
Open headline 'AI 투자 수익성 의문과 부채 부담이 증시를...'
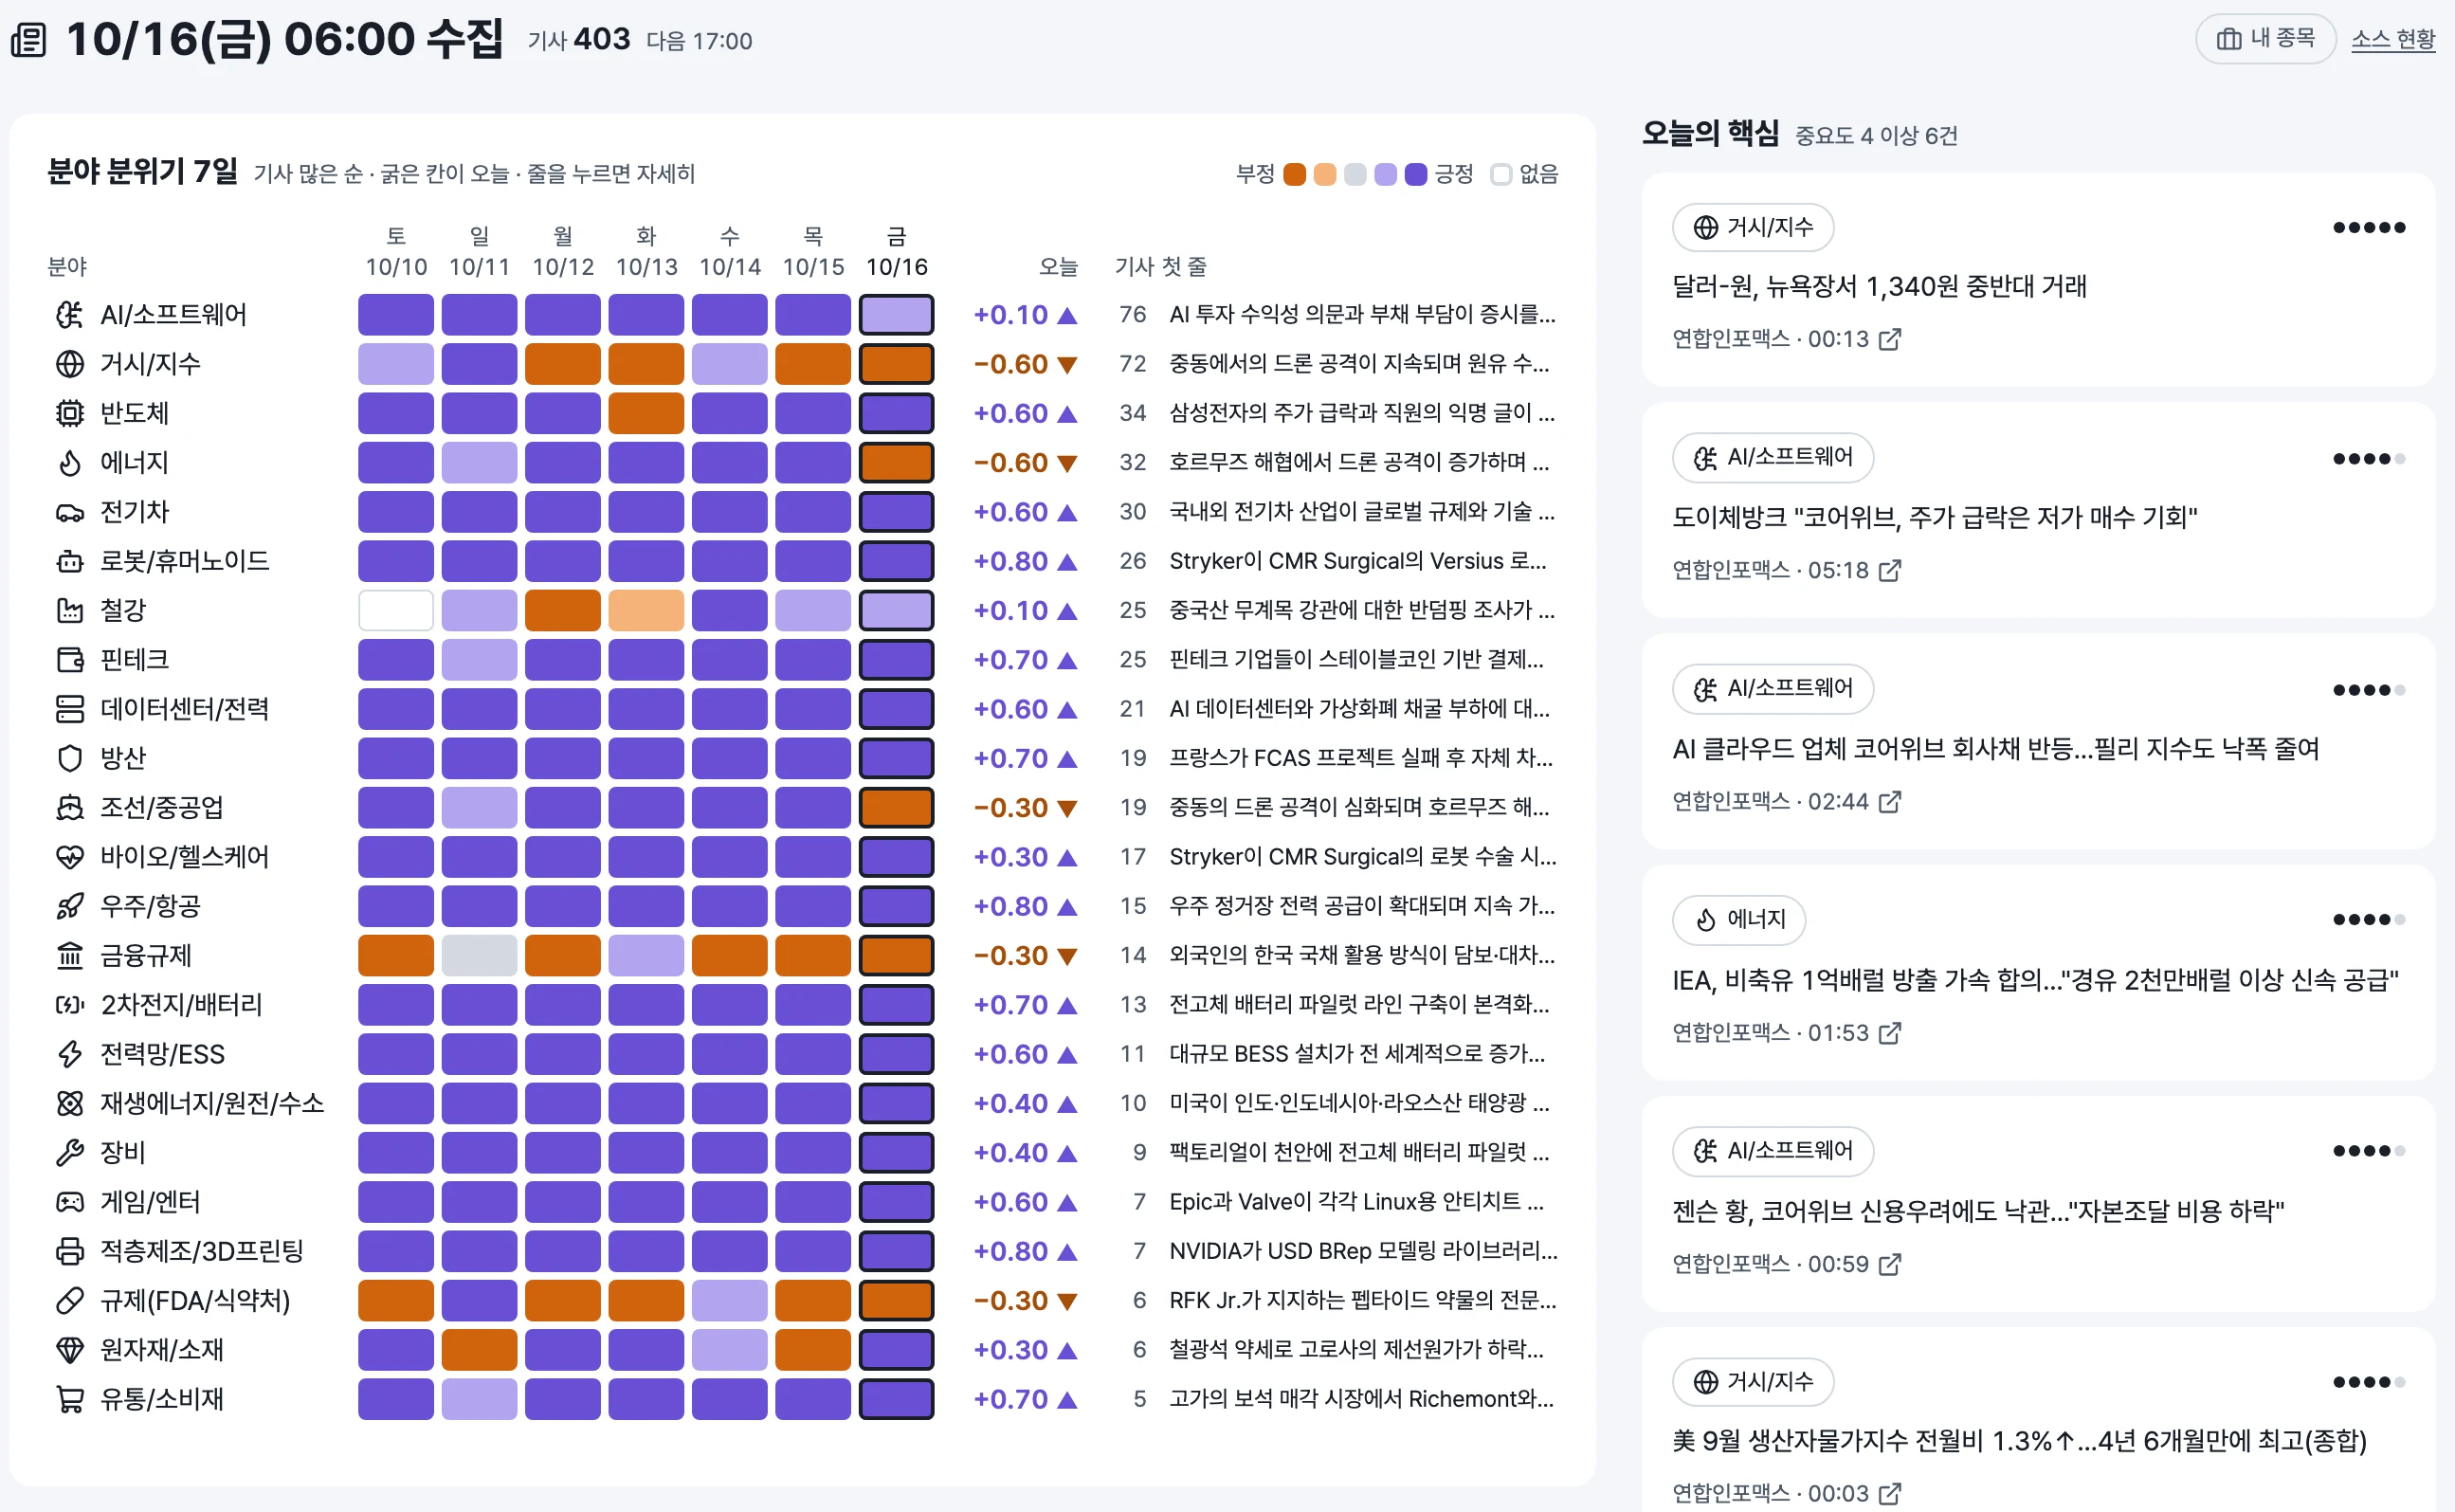pos(1362,315)
